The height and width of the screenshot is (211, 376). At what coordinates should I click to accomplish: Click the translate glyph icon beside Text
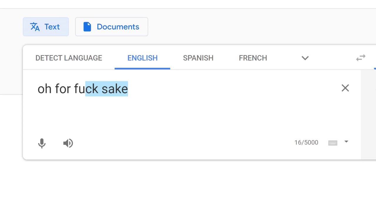(35, 27)
